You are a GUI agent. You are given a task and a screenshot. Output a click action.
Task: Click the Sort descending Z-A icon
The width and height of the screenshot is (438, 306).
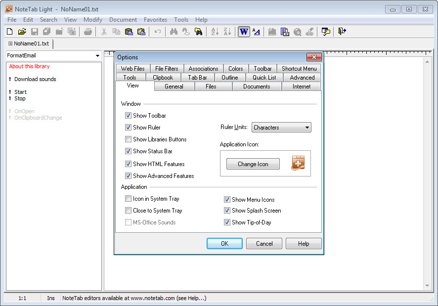[x=227, y=32]
